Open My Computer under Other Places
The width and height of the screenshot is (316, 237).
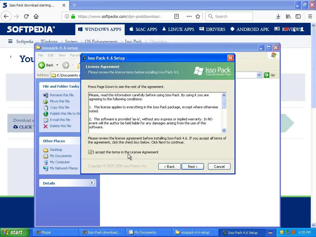click(x=60, y=162)
